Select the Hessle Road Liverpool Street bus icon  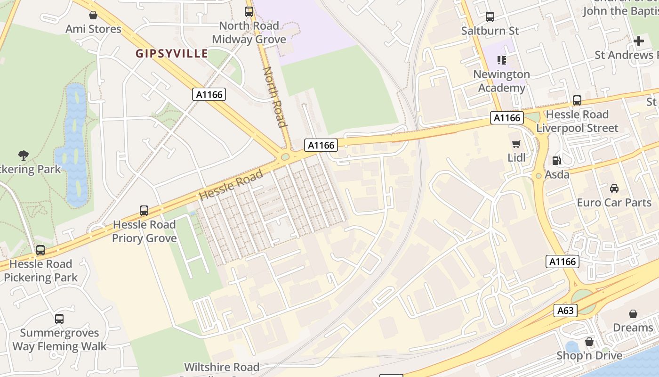(x=577, y=100)
